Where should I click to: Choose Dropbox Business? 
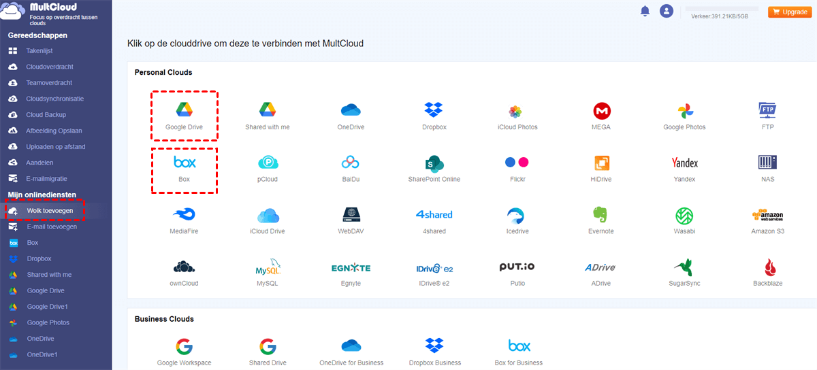click(434, 351)
